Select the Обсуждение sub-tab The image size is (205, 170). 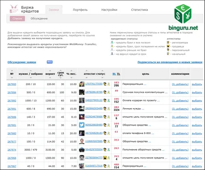tap(39, 18)
